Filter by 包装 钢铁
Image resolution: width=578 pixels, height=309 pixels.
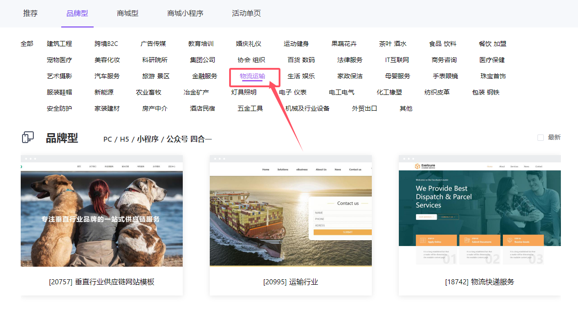point(485,92)
